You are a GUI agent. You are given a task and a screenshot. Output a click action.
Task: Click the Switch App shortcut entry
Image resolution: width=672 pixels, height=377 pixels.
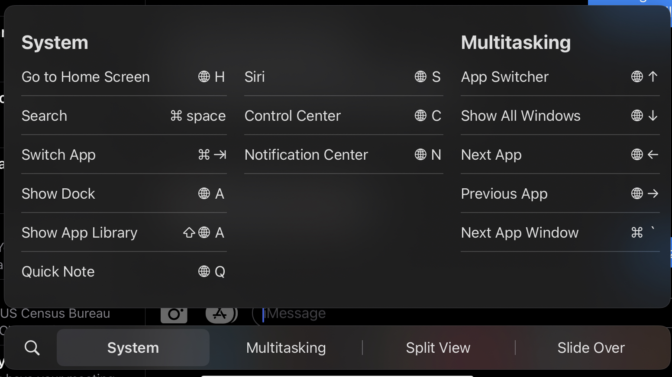coord(123,155)
